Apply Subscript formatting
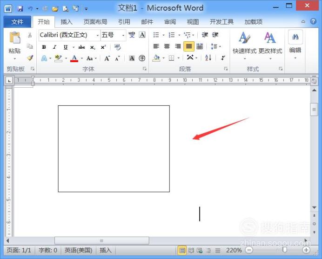The width and height of the screenshot is (322, 259). [x=93, y=47]
